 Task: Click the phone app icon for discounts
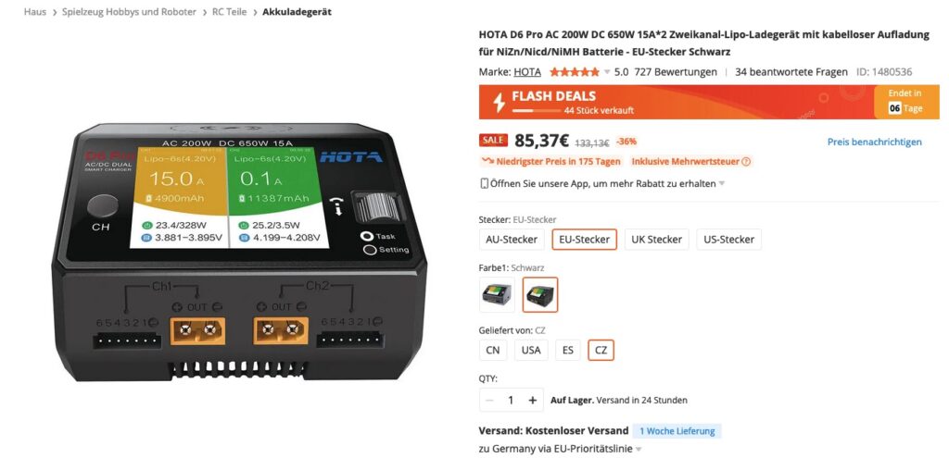click(x=484, y=183)
